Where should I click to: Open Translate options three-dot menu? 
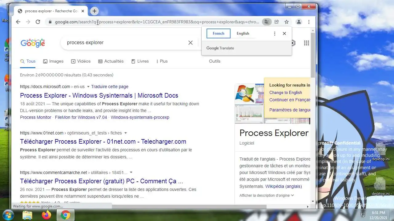[x=275, y=33]
